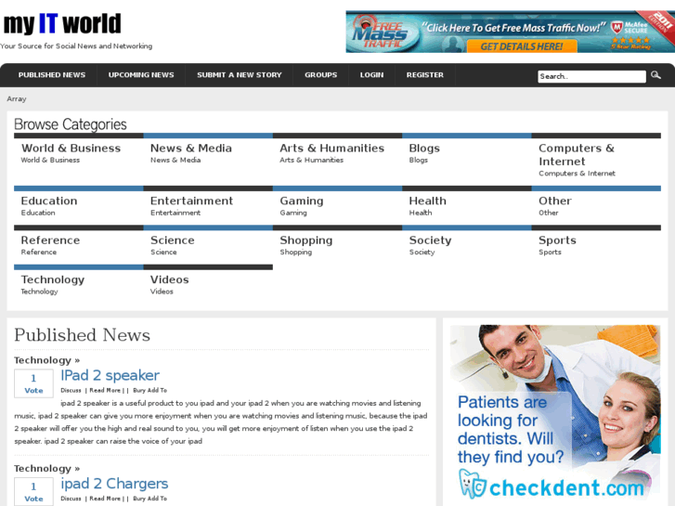This screenshot has width=675, height=506.
Task: Click Read More under ipad 2 Chargers
Action: click(105, 499)
